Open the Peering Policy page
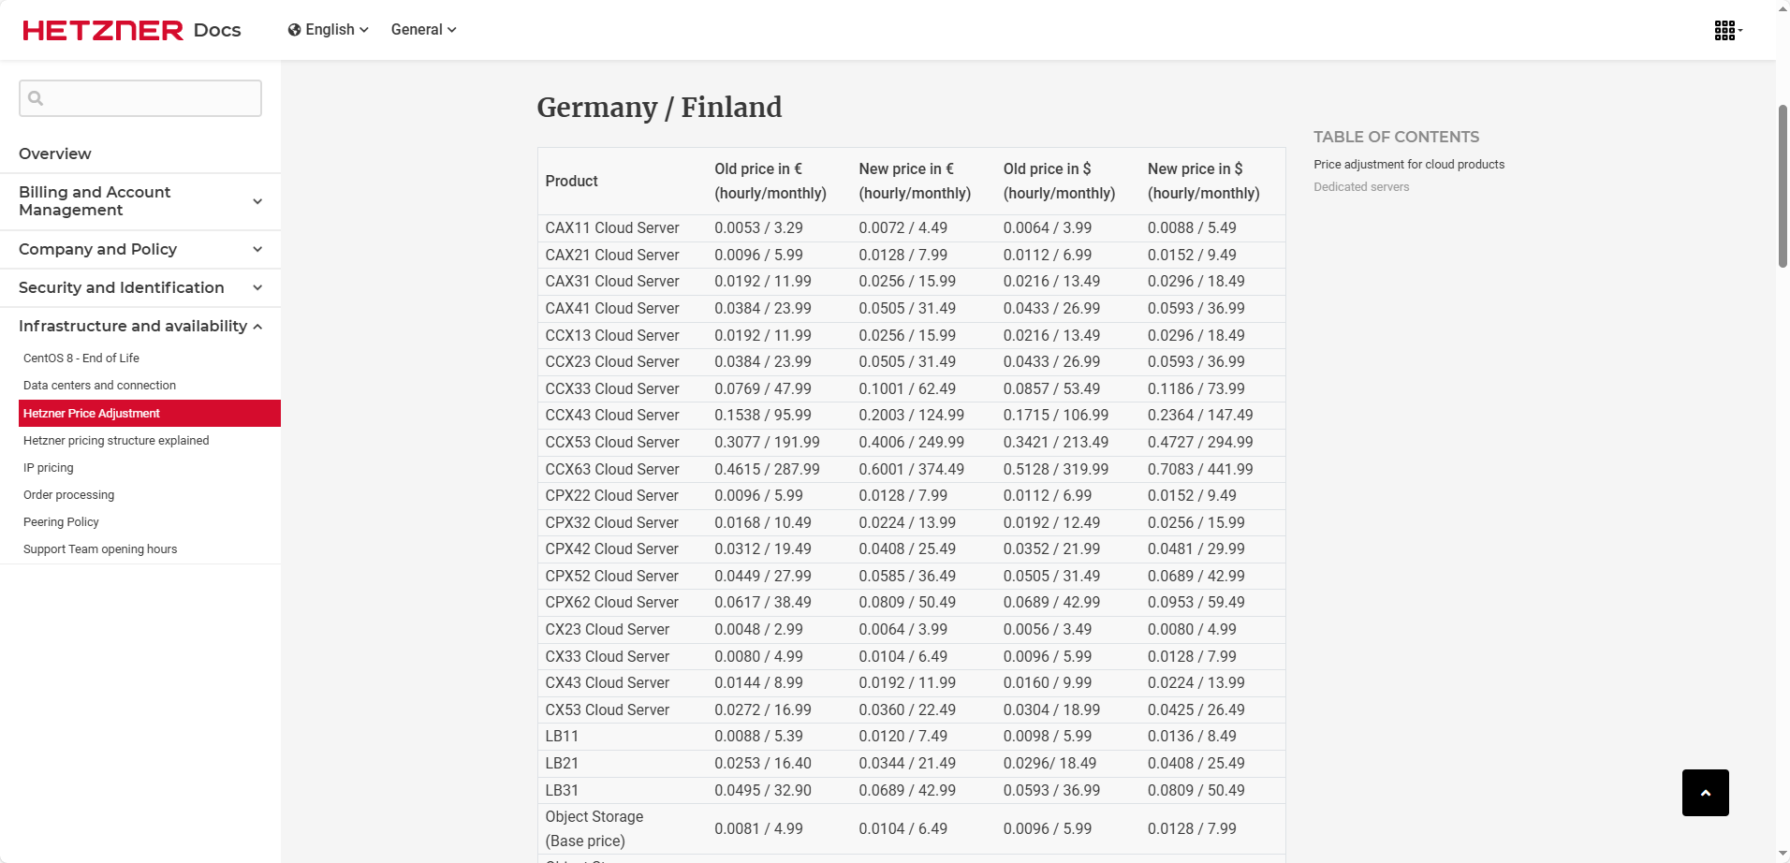The image size is (1790, 863). [60, 521]
